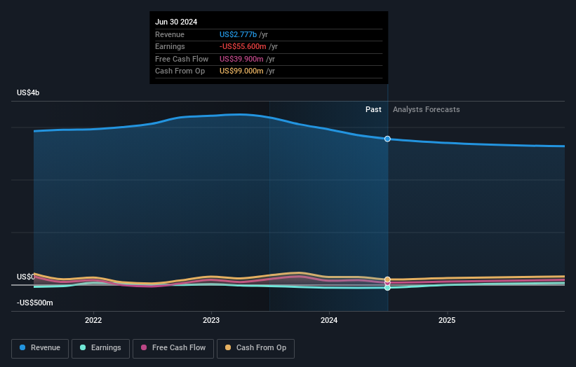
Task: Click the orange Cash From Op data point
Action: 387,279
